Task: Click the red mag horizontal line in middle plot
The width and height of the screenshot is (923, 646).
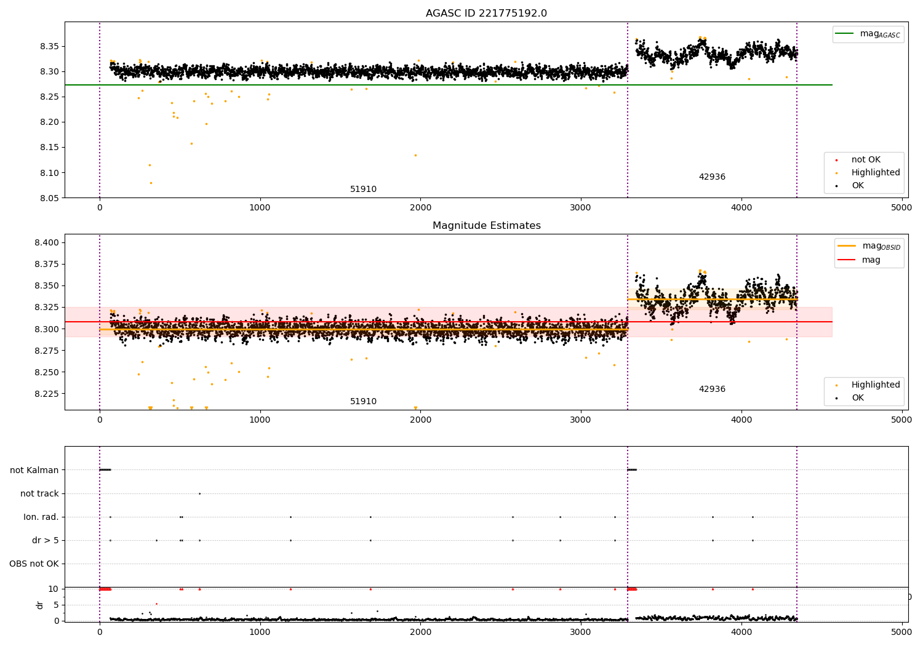Action: [x=448, y=322]
